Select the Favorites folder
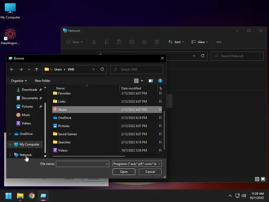 107,93
